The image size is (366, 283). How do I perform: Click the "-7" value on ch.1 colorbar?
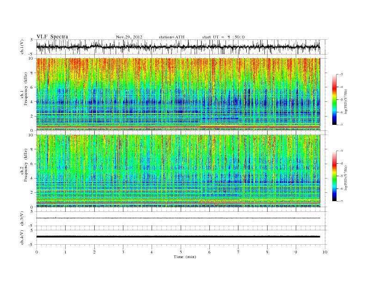[x=341, y=125]
